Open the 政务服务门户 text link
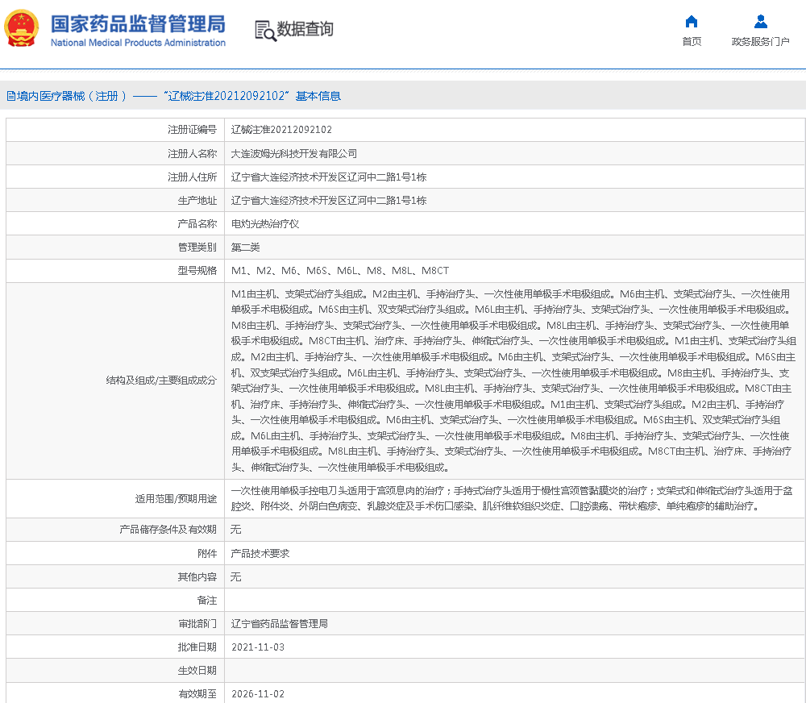Viewport: 806px width, 703px height. [x=760, y=42]
